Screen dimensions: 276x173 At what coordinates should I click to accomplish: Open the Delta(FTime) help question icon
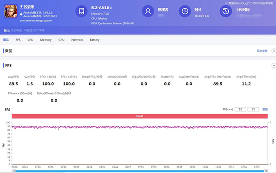[69, 93]
